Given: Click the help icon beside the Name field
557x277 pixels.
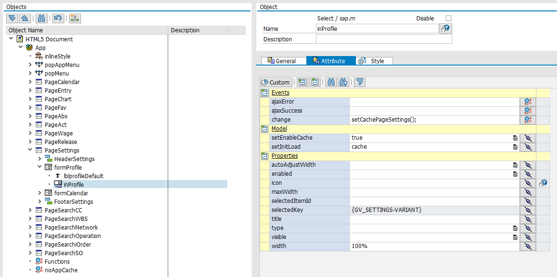Looking at the screenshot, I should (x=446, y=29).
